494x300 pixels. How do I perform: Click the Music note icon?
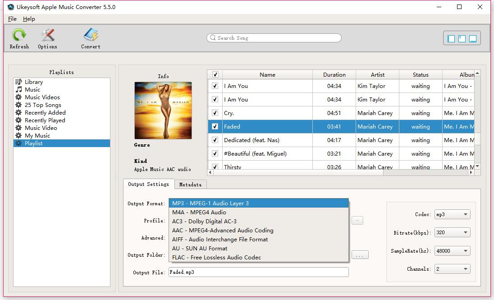click(x=19, y=90)
